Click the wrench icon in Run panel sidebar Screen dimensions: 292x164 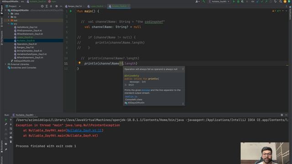click(x=6, y=124)
